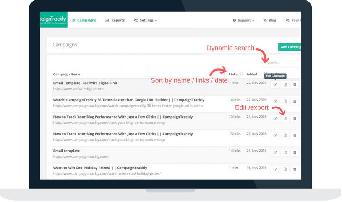Click the Reports bar chart icon
This screenshot has height=202, width=342.
point(107,20)
